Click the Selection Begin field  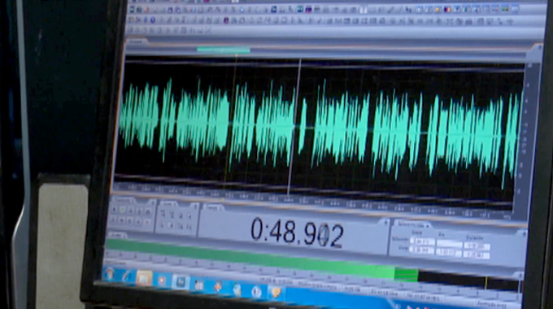pyautogui.click(x=423, y=242)
